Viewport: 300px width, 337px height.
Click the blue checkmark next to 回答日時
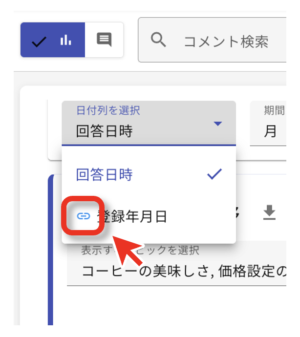coord(214,174)
